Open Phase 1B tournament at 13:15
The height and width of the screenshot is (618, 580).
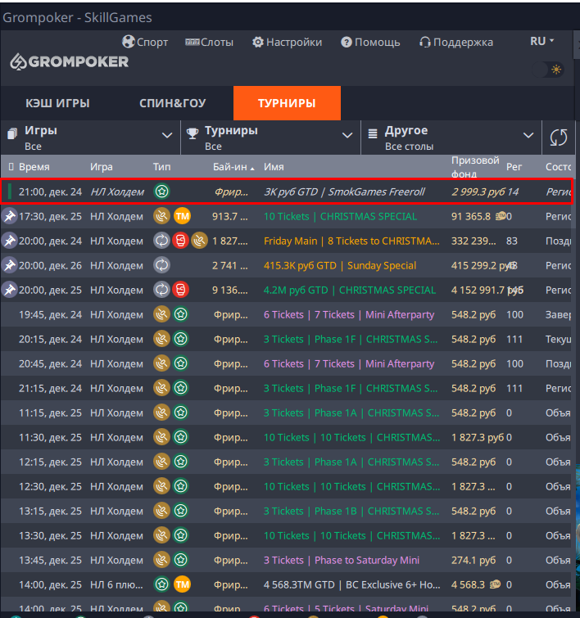(x=351, y=512)
